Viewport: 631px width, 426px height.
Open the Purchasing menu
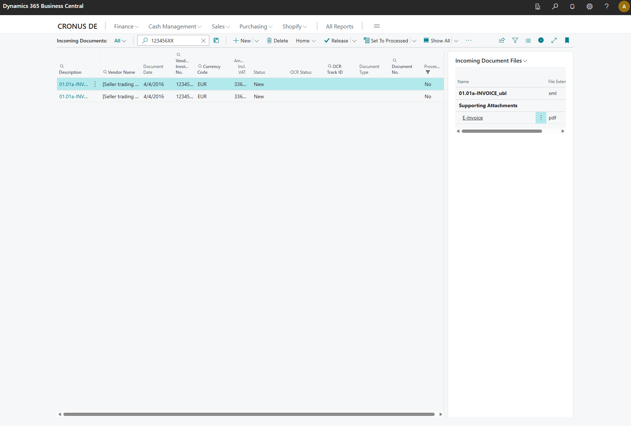pyautogui.click(x=256, y=26)
